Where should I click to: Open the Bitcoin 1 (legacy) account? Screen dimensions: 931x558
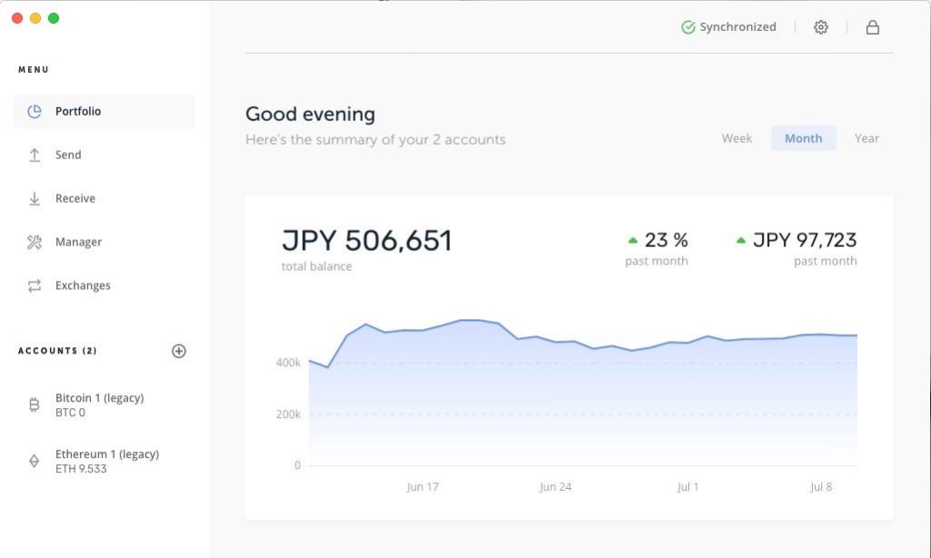(x=100, y=405)
